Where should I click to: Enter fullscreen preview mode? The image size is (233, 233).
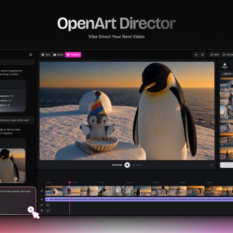click(212, 165)
